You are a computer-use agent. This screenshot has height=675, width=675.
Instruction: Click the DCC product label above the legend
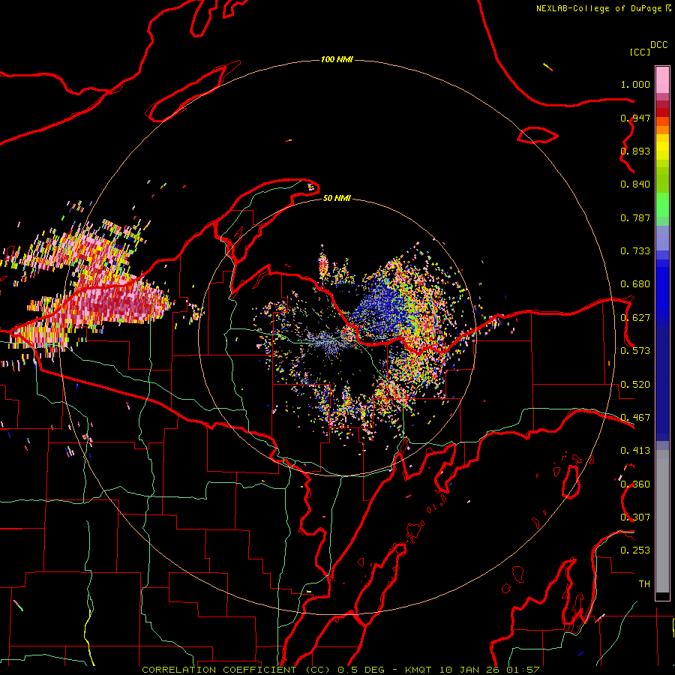tap(658, 45)
